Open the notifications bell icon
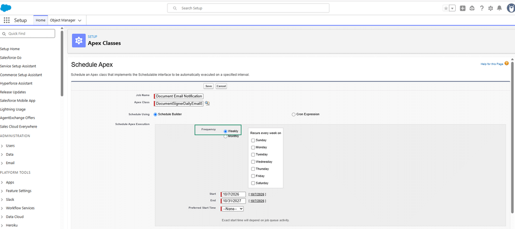The width and height of the screenshot is (515, 229). coord(499,8)
